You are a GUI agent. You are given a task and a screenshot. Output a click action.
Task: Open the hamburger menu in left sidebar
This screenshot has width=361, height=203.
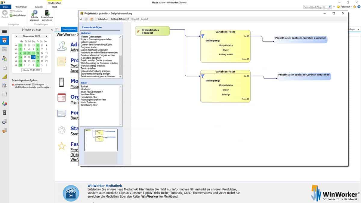pyautogui.click(x=5, y=31)
